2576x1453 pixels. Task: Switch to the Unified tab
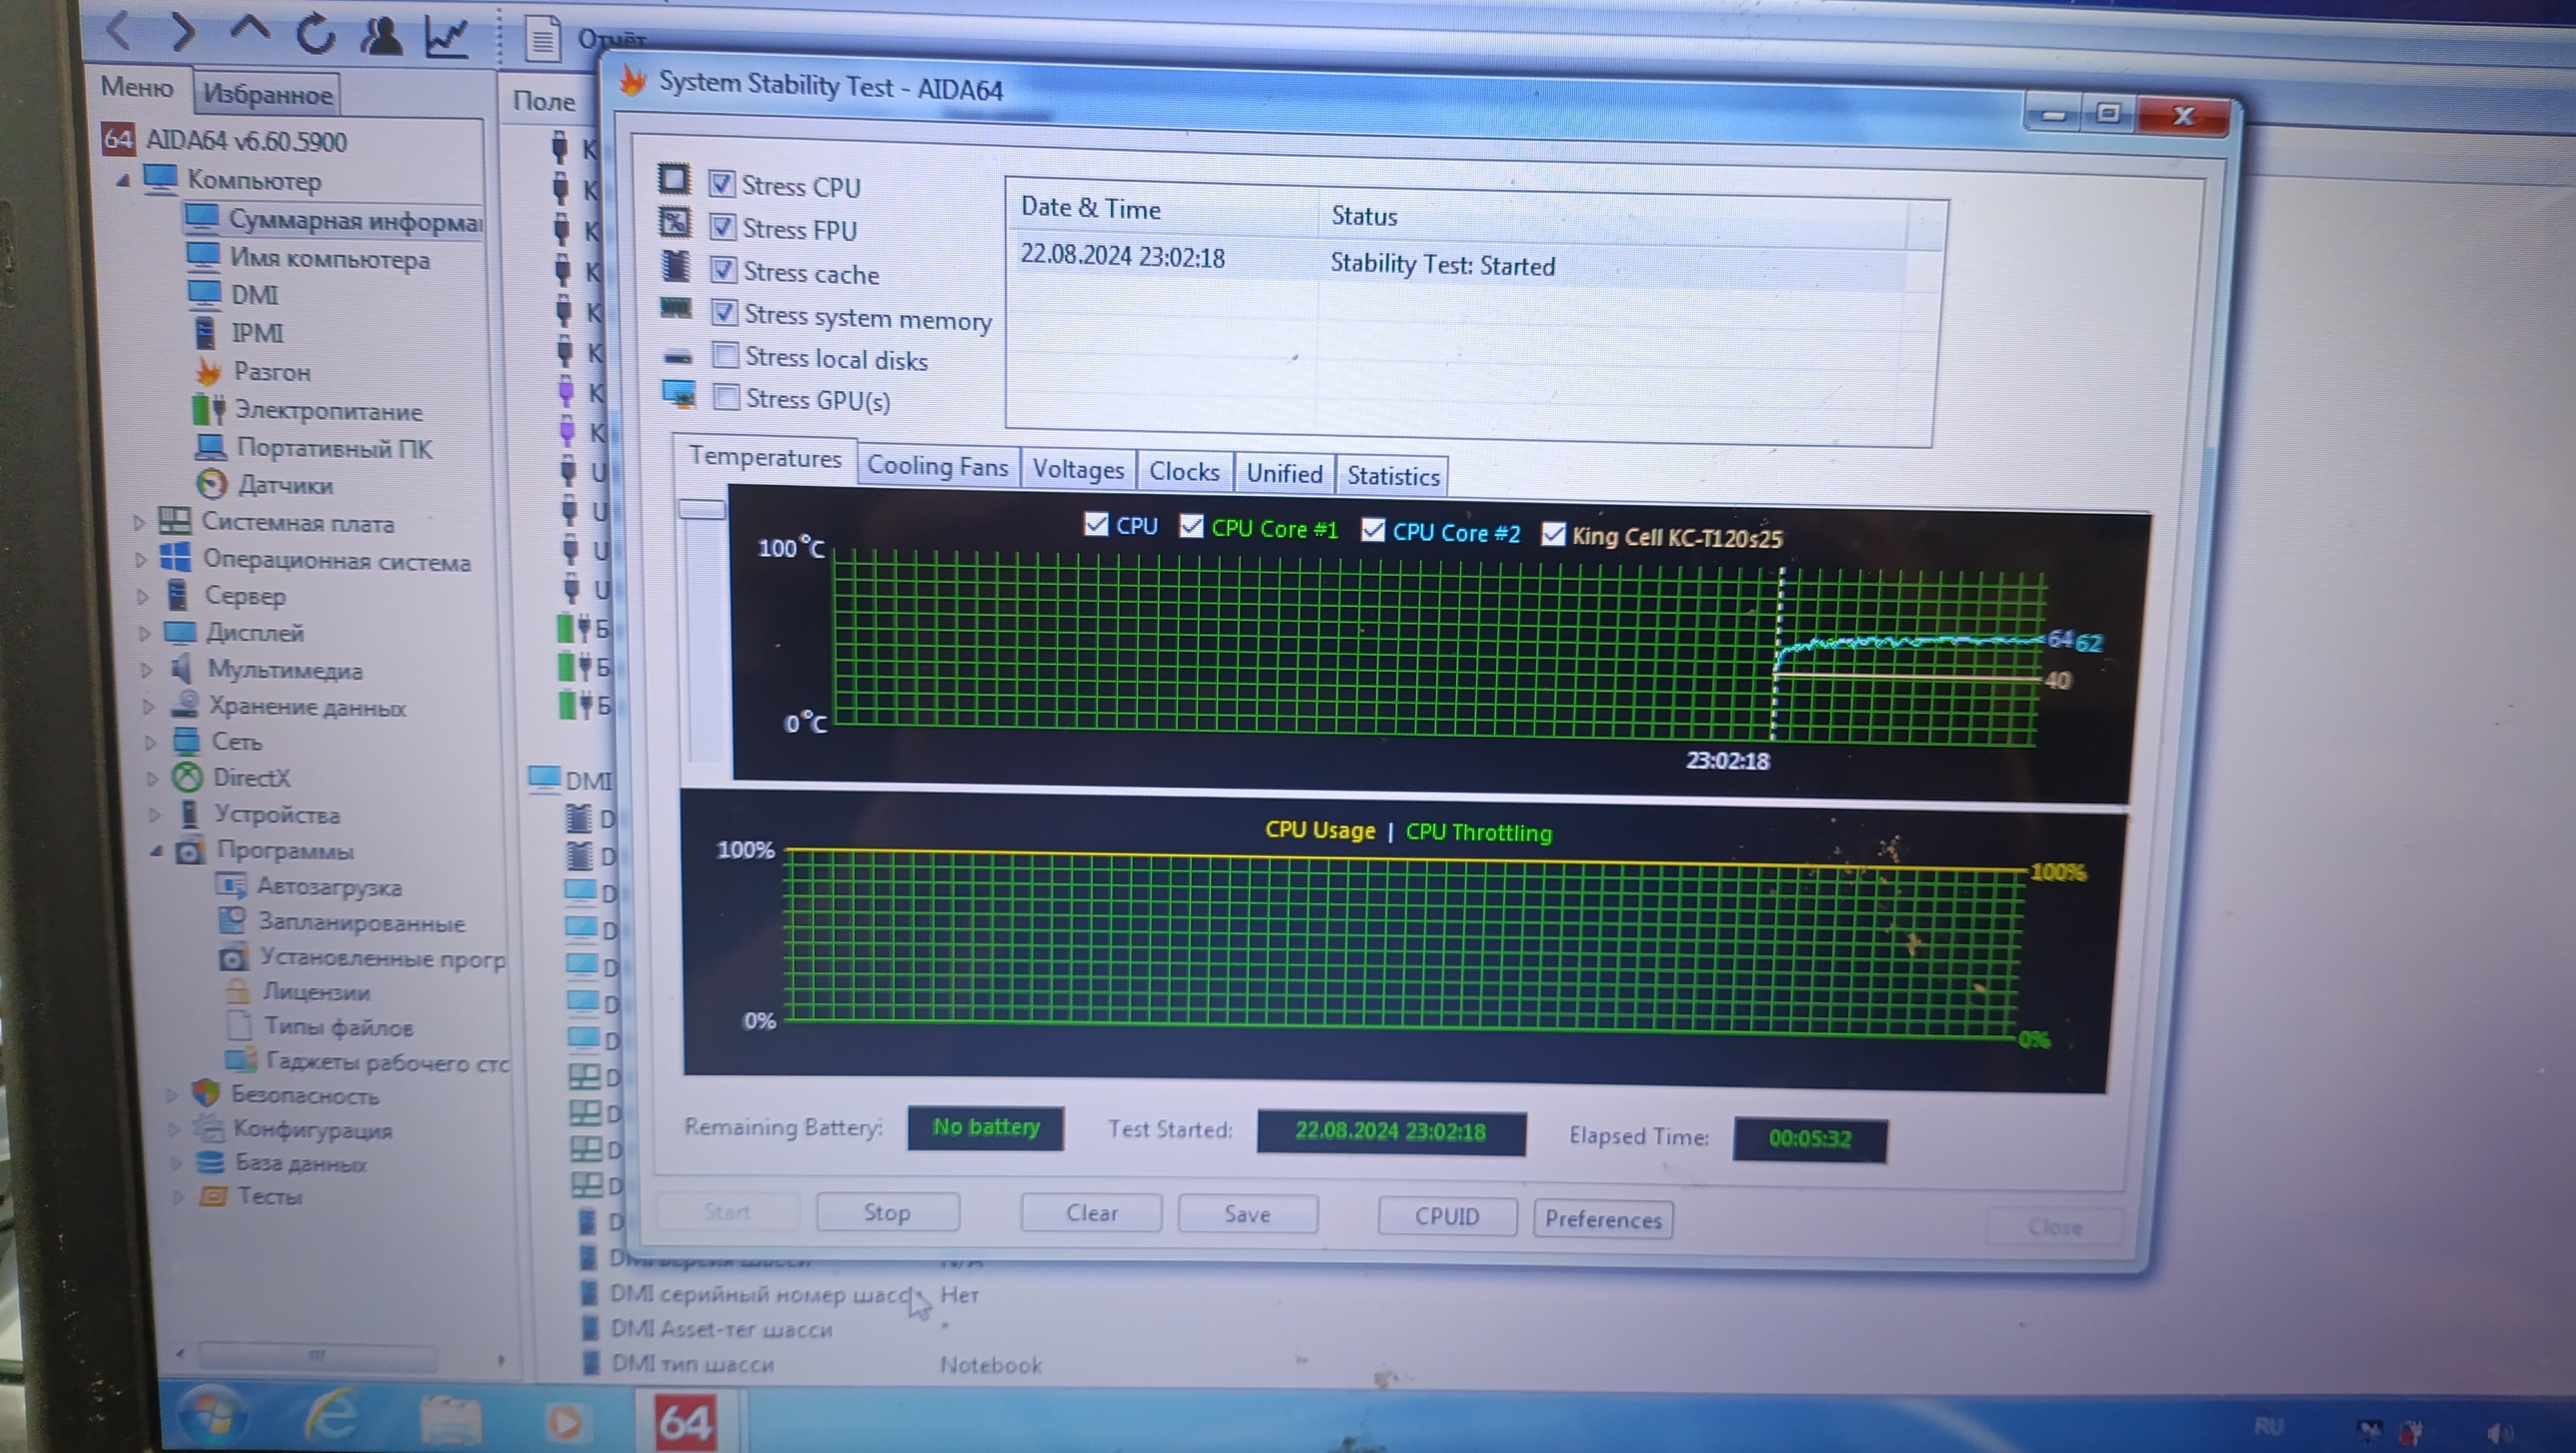[1284, 474]
